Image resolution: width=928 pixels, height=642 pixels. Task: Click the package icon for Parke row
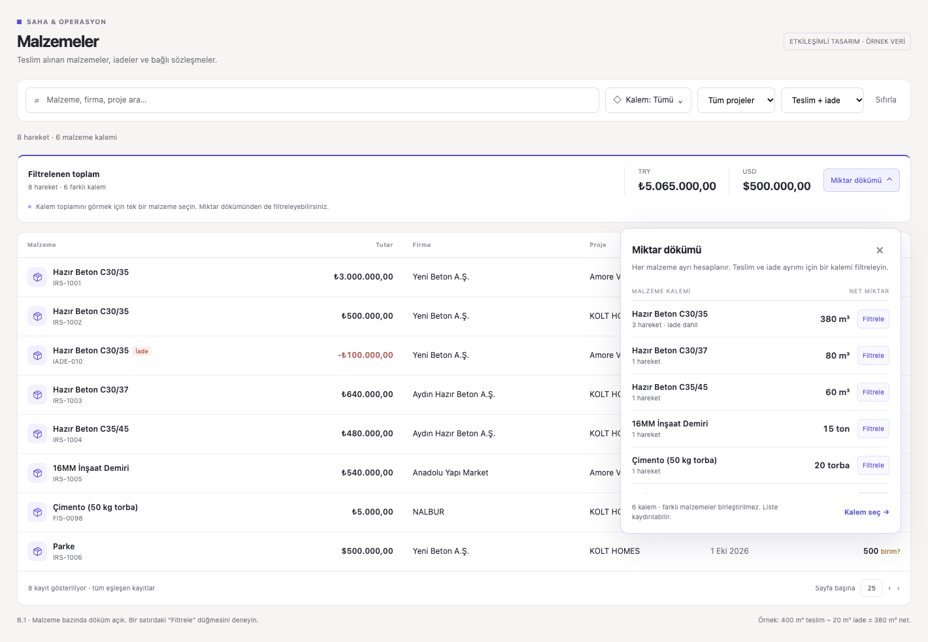[x=37, y=551]
